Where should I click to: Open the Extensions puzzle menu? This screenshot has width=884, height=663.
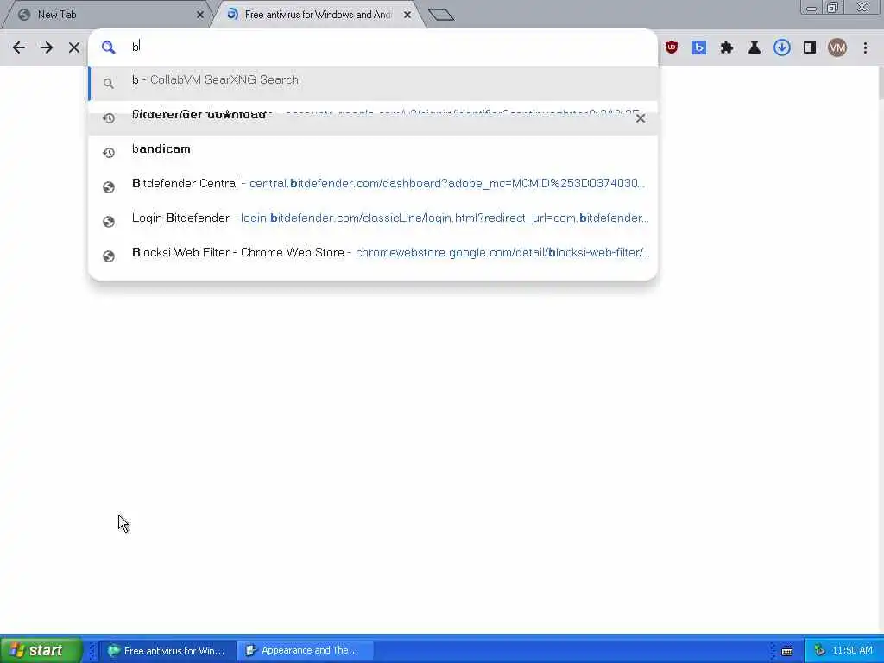click(x=727, y=47)
